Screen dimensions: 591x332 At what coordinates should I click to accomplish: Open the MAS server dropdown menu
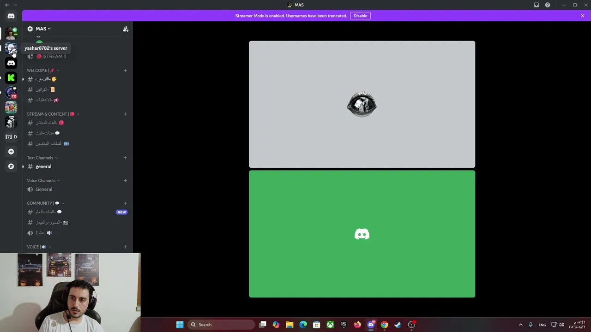[x=43, y=29]
